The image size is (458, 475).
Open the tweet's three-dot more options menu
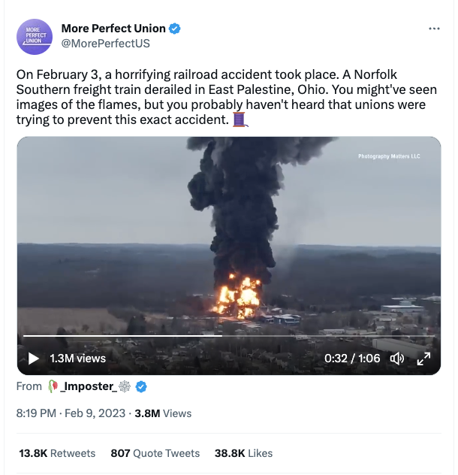point(433,29)
